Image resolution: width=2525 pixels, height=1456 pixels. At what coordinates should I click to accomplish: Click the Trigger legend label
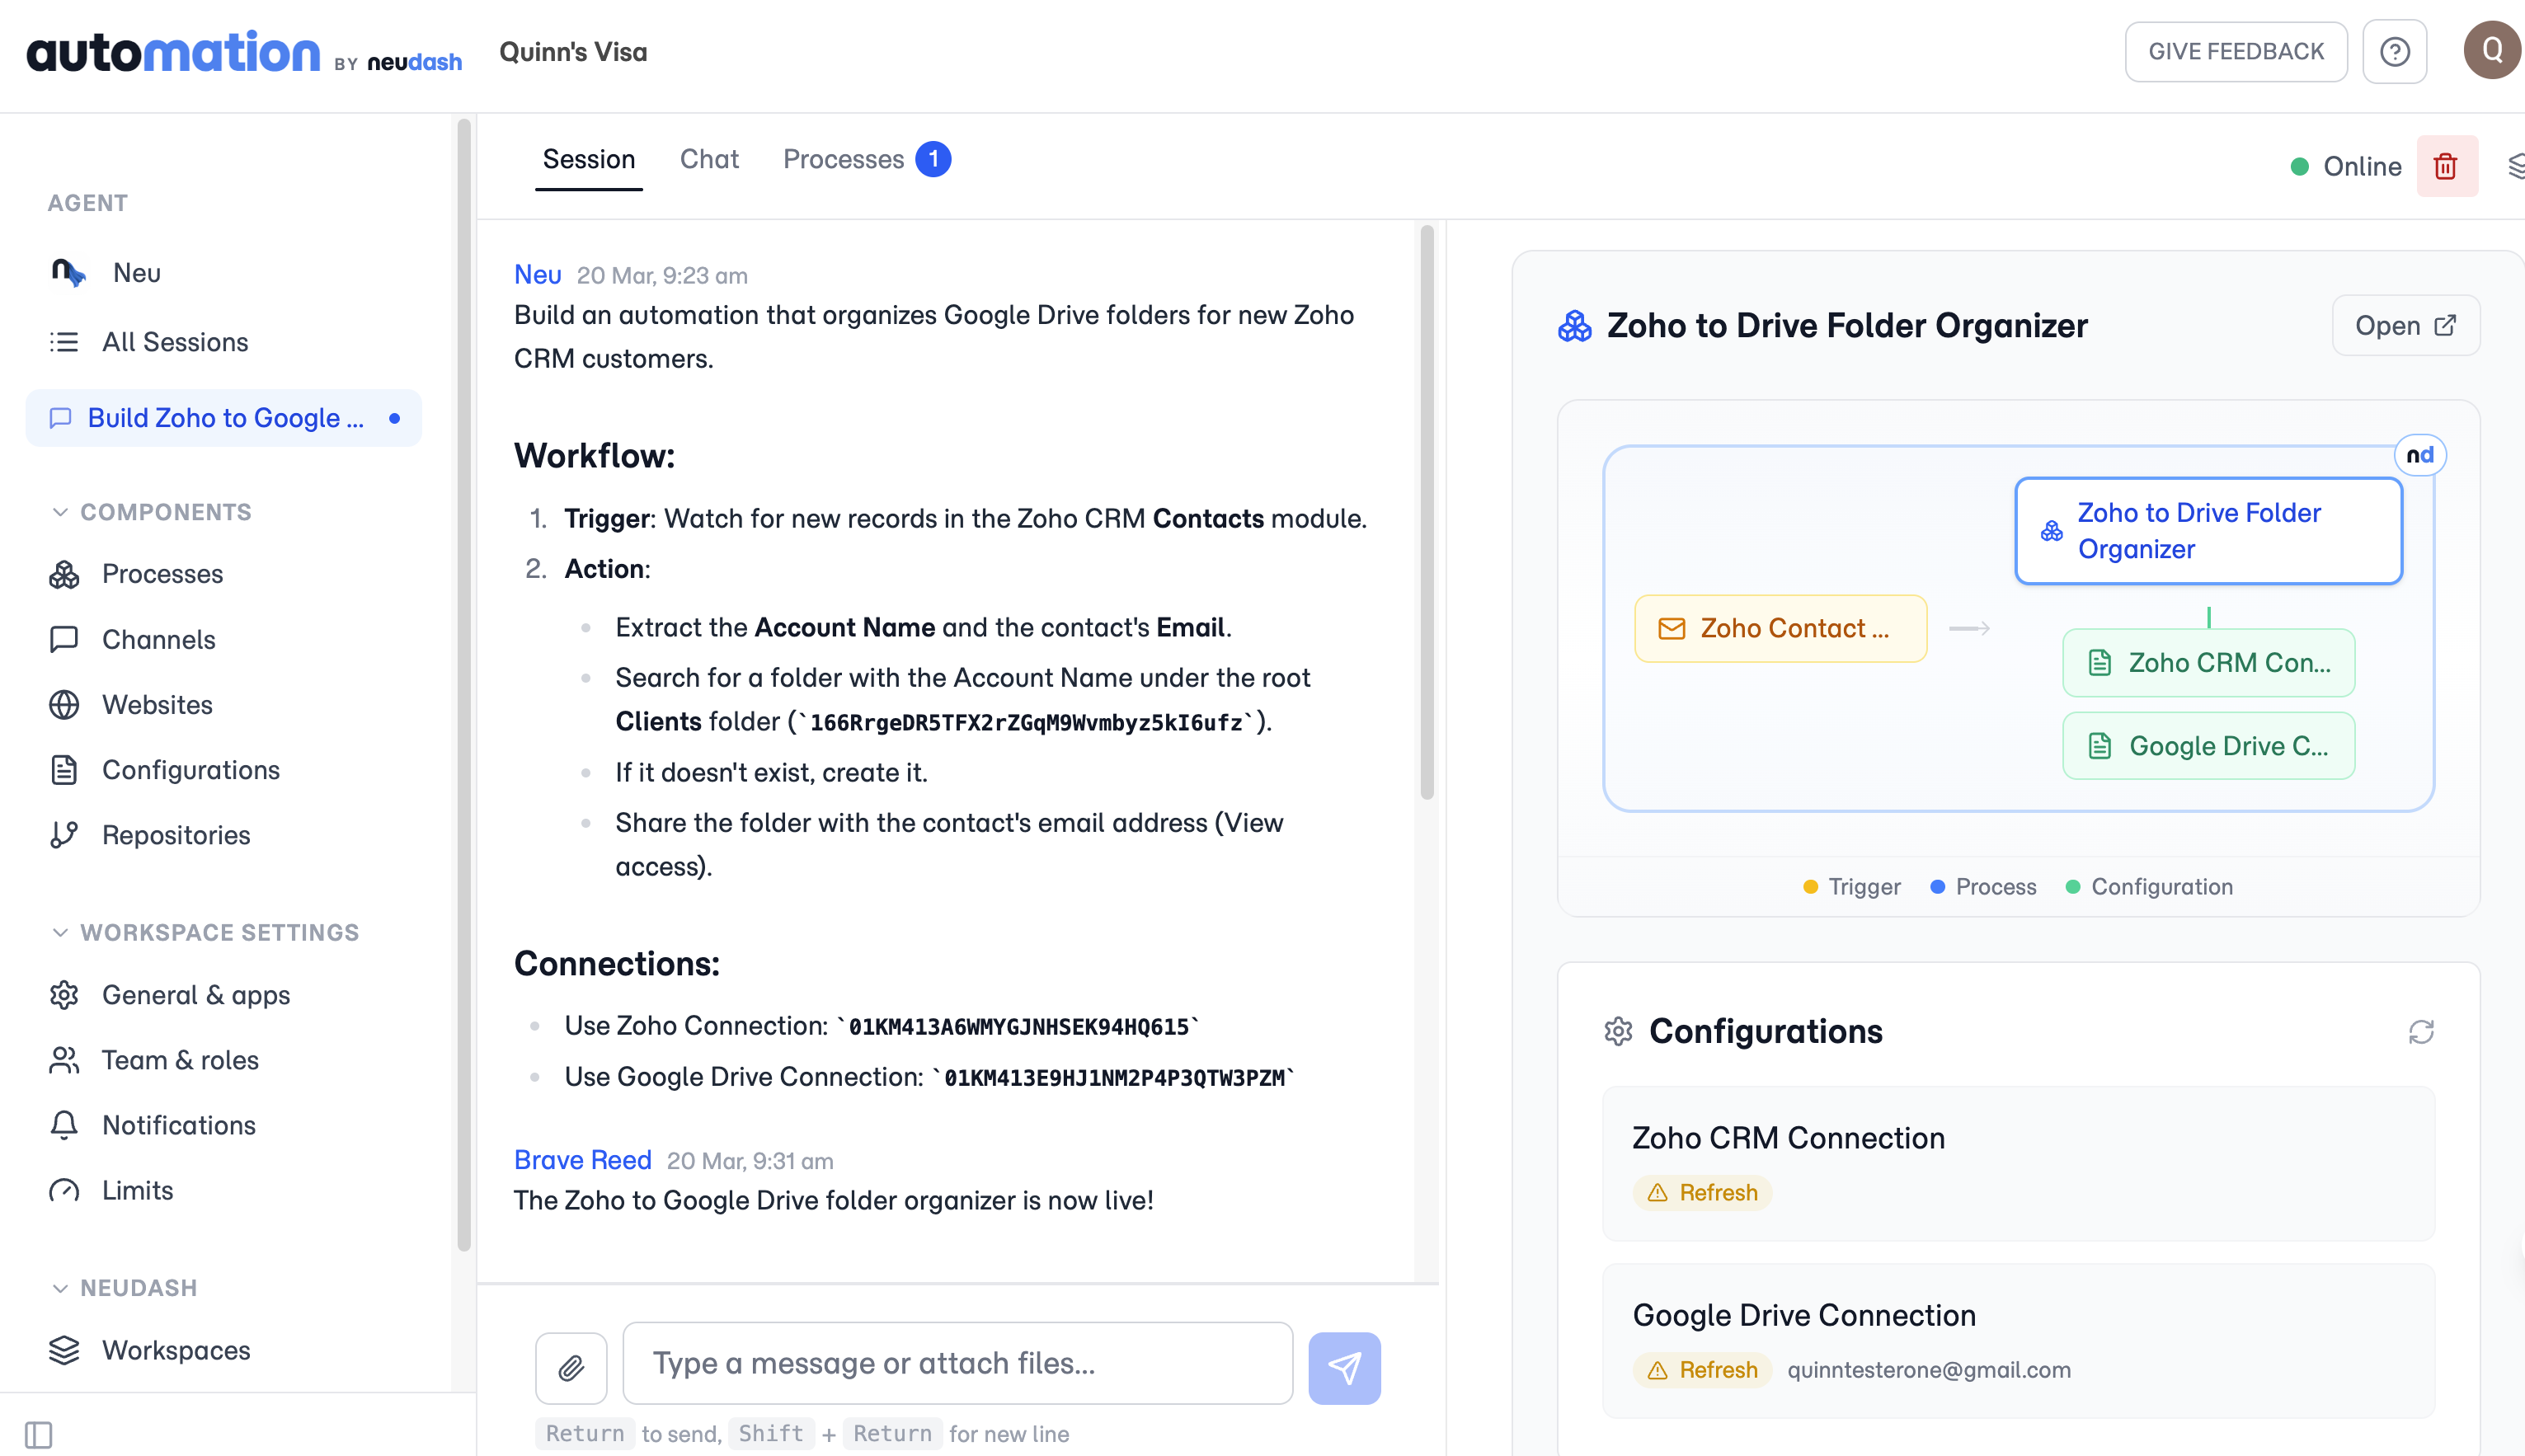(1864, 887)
